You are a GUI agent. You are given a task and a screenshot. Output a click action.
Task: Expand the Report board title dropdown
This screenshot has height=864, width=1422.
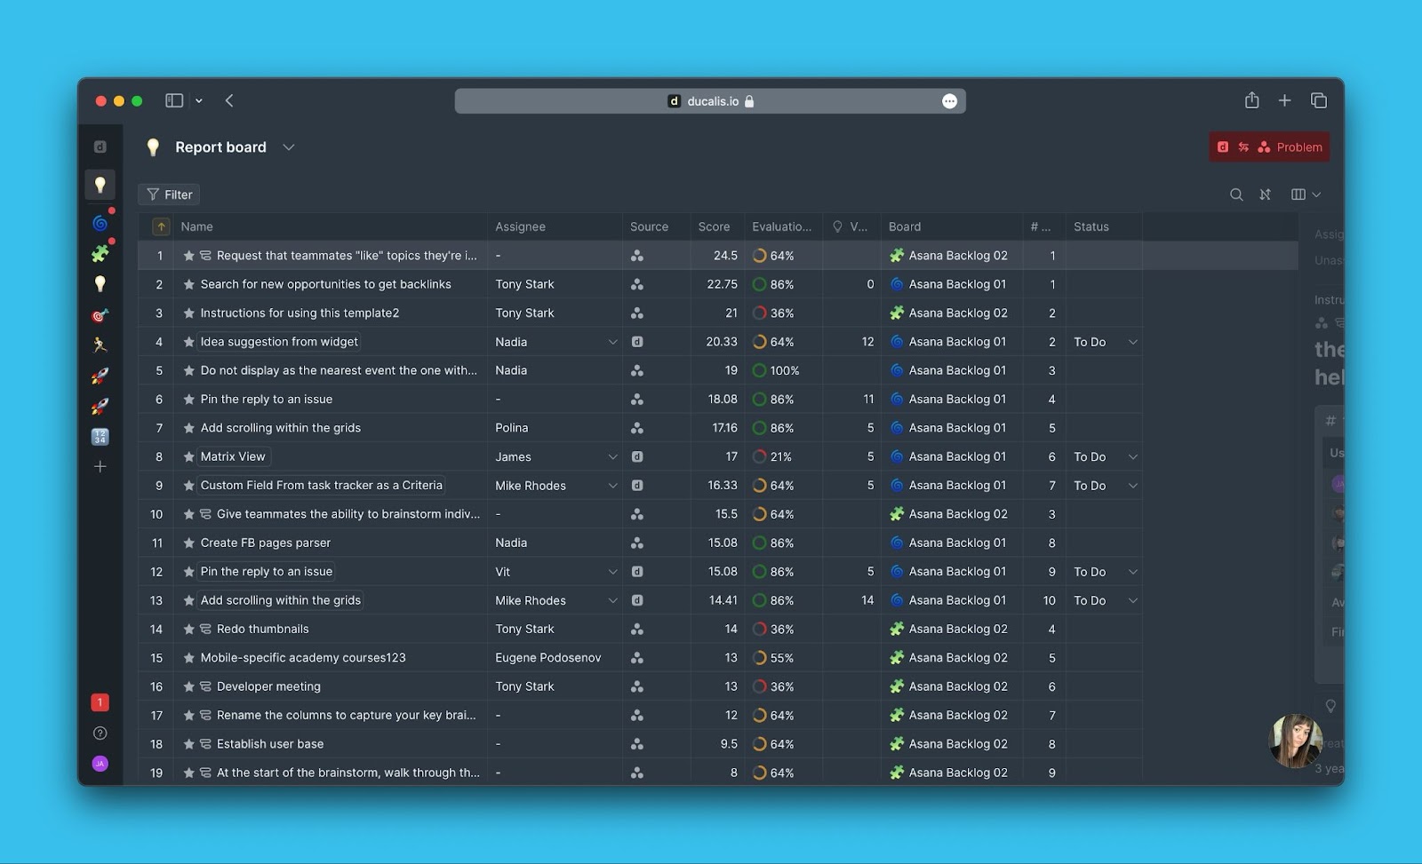pos(288,147)
